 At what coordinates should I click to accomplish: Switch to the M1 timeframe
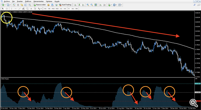click(45, 9)
